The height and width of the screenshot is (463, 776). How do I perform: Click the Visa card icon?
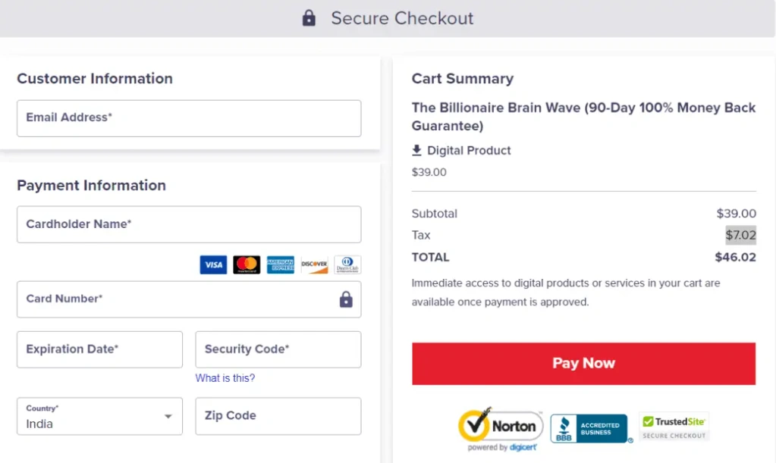(x=213, y=264)
